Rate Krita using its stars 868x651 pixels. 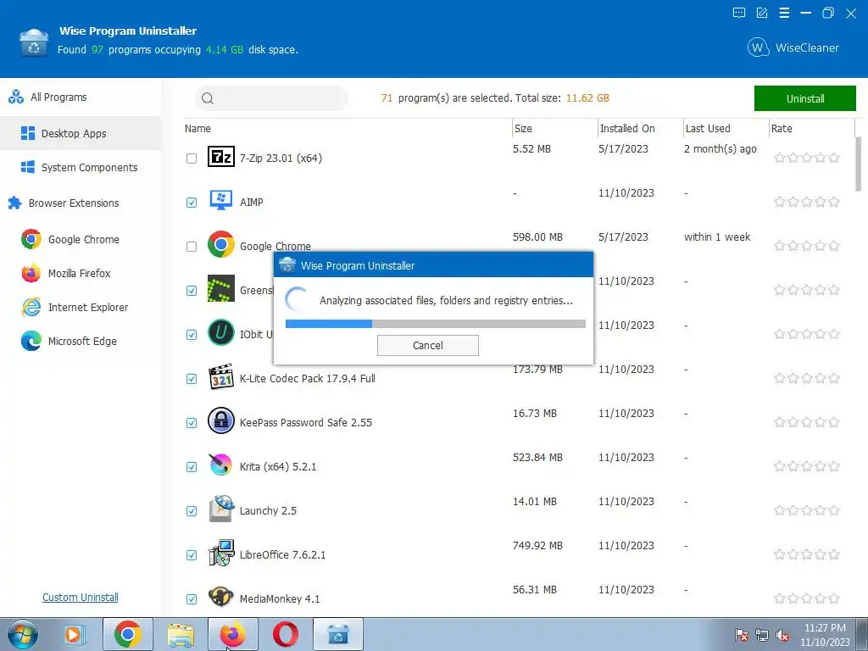[807, 467]
